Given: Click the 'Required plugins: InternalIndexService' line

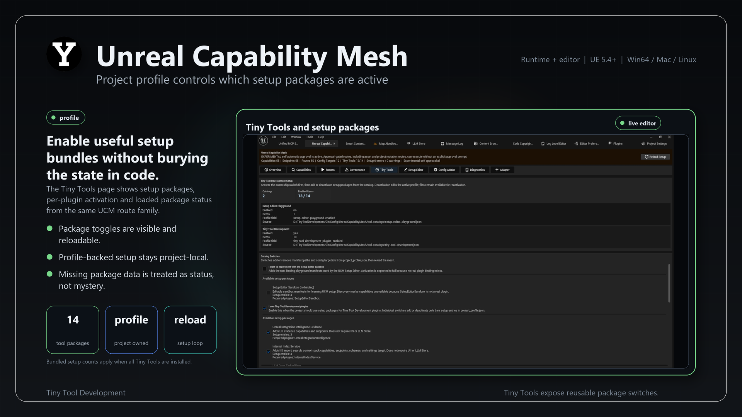Looking at the screenshot, I should tap(296, 358).
